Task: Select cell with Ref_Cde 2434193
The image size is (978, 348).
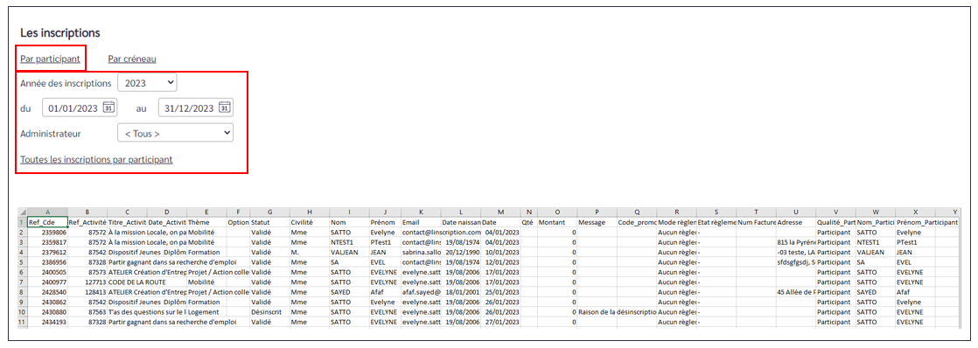Action: click(46, 321)
